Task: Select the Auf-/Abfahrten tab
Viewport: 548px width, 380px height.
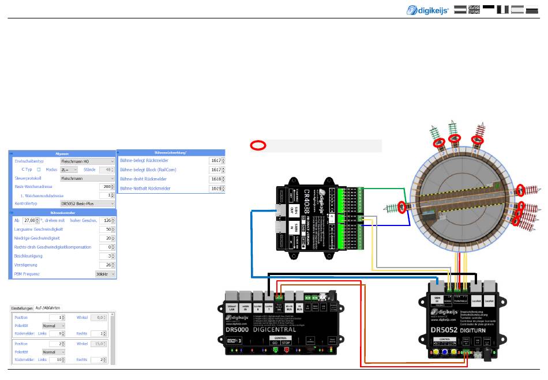Action: click(48, 308)
